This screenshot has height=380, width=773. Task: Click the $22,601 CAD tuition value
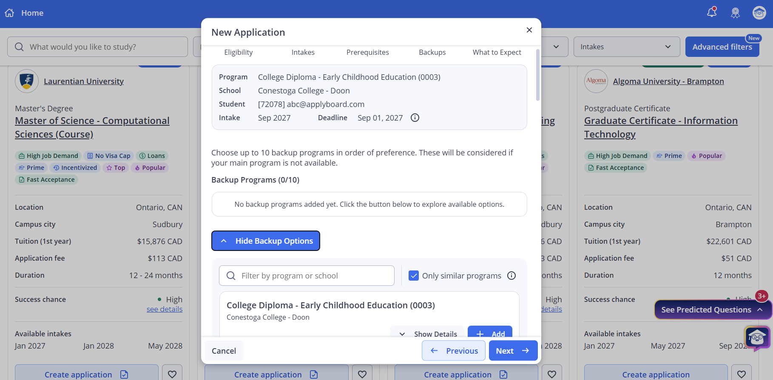[x=729, y=241]
